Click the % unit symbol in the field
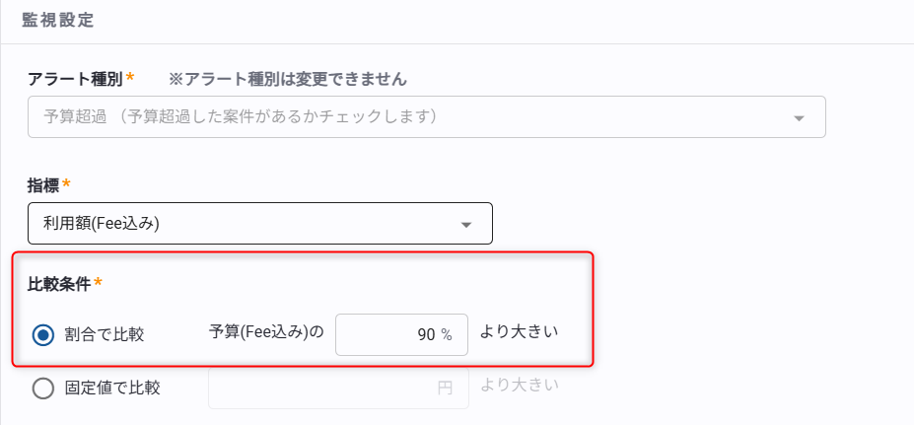Viewport: 914px width, 425px height. [447, 334]
